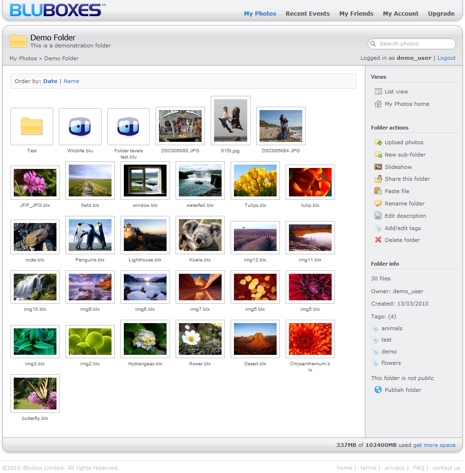This screenshot has width=465, height=473.
Task: Click the Share this folder icon
Action: point(378,179)
